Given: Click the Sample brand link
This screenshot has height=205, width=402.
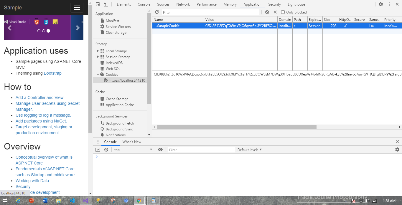Looking at the screenshot, I should tap(13, 8).
